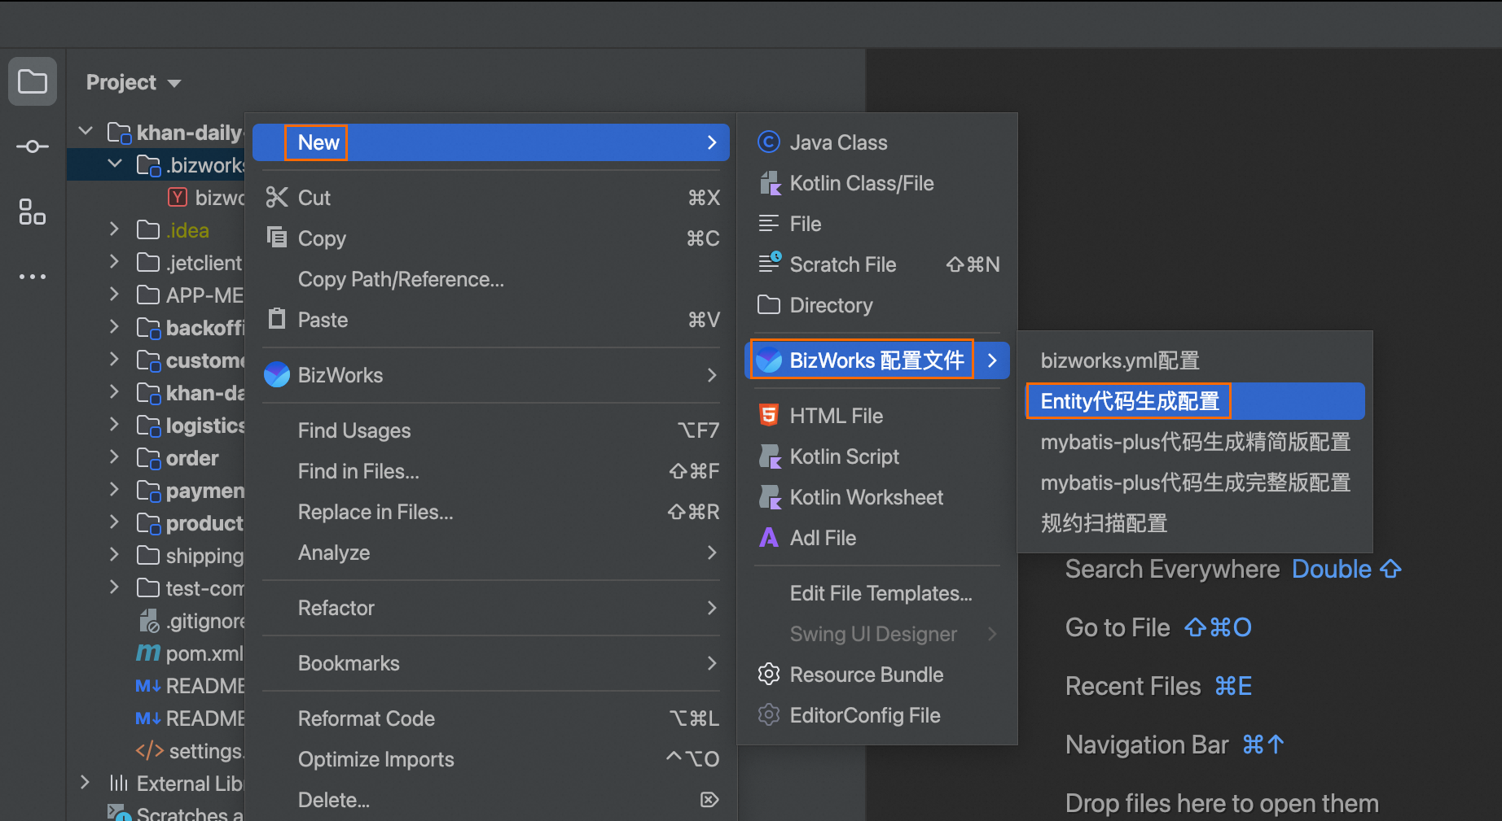Open the Project view dropdown
1502x821 pixels.
pyautogui.click(x=134, y=82)
